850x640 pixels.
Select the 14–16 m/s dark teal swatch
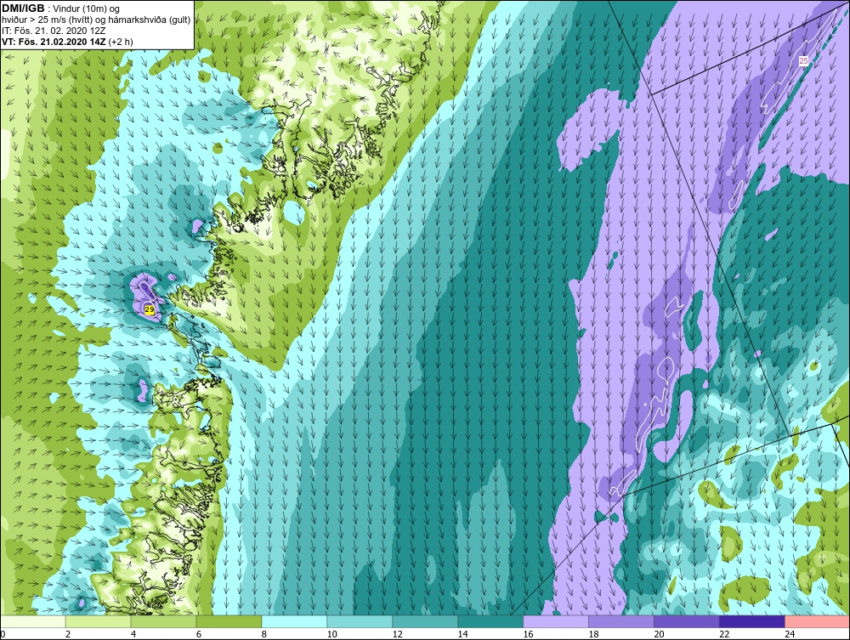(x=490, y=621)
